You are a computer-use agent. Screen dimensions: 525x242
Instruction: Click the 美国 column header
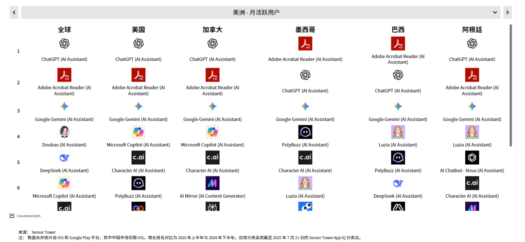(138, 30)
